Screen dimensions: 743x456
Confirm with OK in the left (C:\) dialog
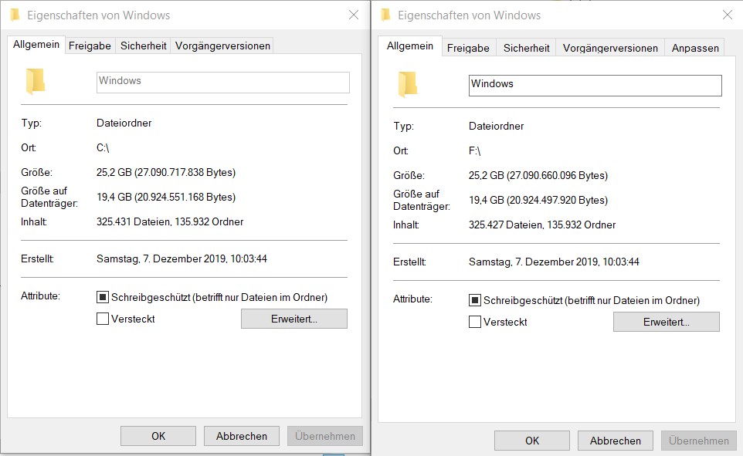tap(158, 436)
